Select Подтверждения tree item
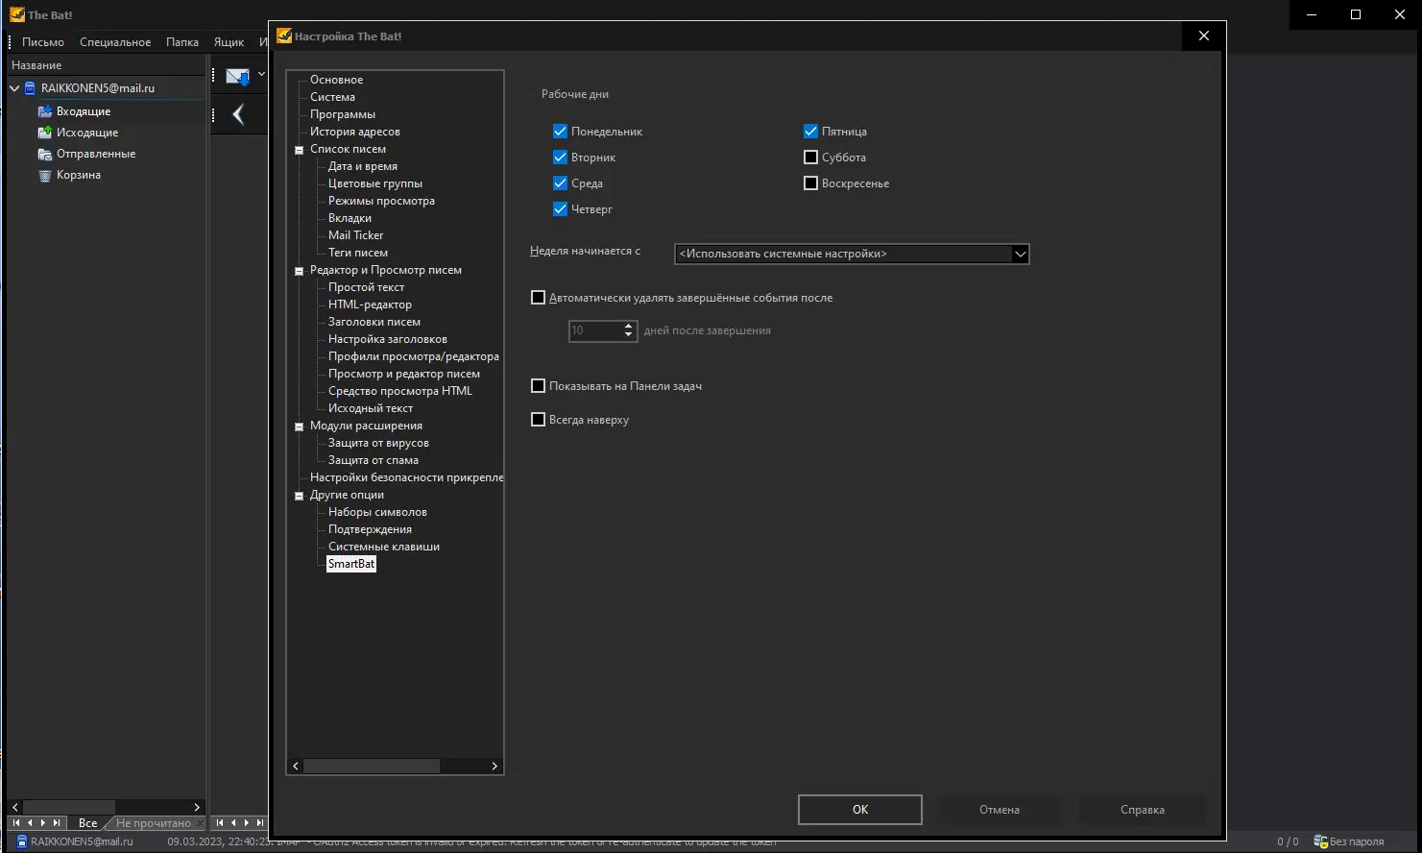The image size is (1422, 853). 370,529
